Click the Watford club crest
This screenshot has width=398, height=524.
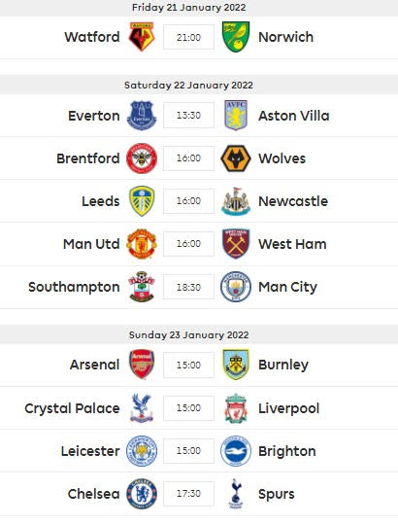[142, 37]
